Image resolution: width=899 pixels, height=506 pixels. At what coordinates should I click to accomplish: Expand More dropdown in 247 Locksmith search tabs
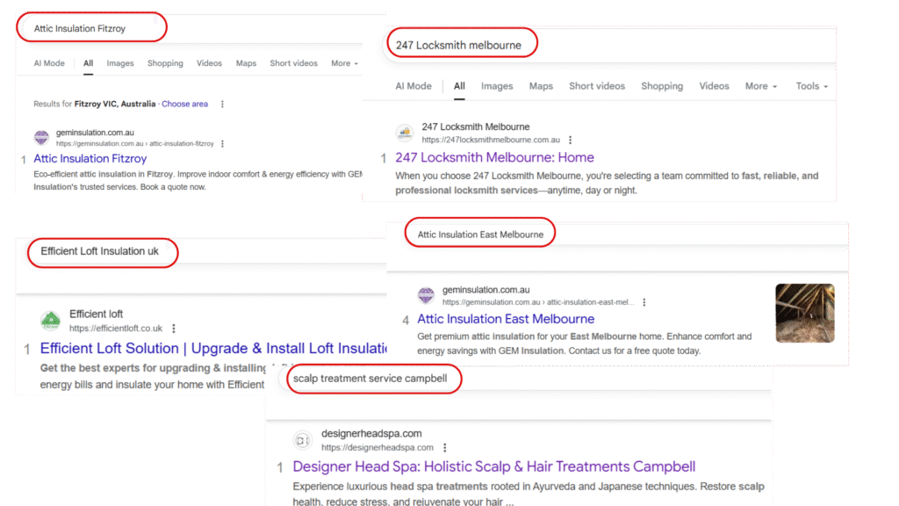click(761, 86)
